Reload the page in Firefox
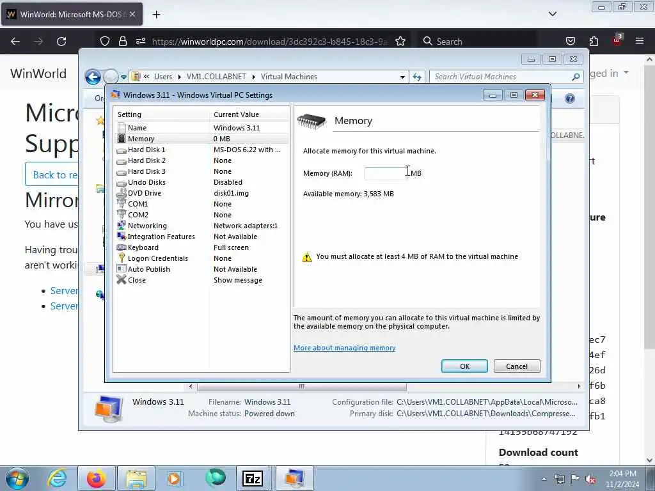This screenshot has height=491, width=655. (x=61, y=42)
